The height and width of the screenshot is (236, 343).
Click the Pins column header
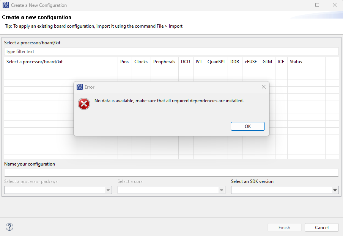tap(124, 61)
